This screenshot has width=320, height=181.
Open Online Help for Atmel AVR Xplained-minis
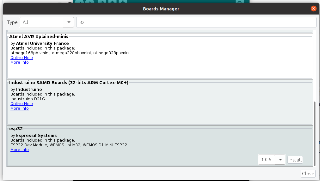pos(22,58)
